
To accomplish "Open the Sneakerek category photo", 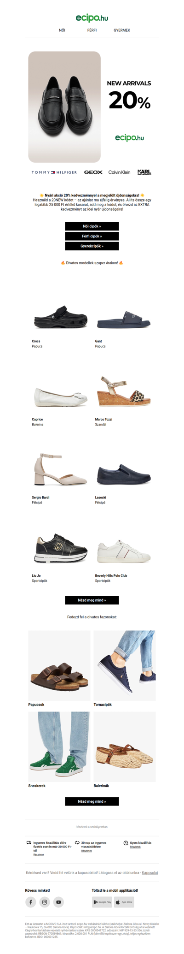I will click(x=59, y=747).
